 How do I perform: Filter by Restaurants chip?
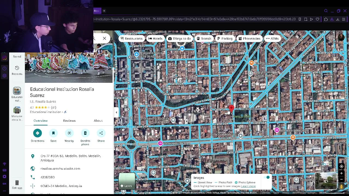click(132, 39)
